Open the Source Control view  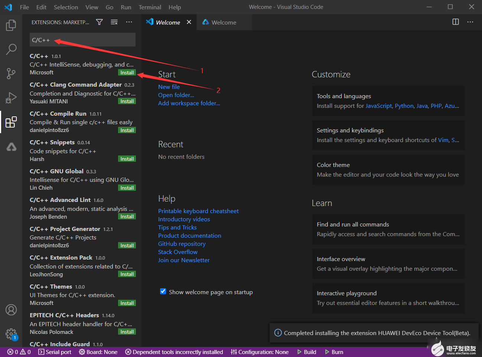click(x=11, y=73)
